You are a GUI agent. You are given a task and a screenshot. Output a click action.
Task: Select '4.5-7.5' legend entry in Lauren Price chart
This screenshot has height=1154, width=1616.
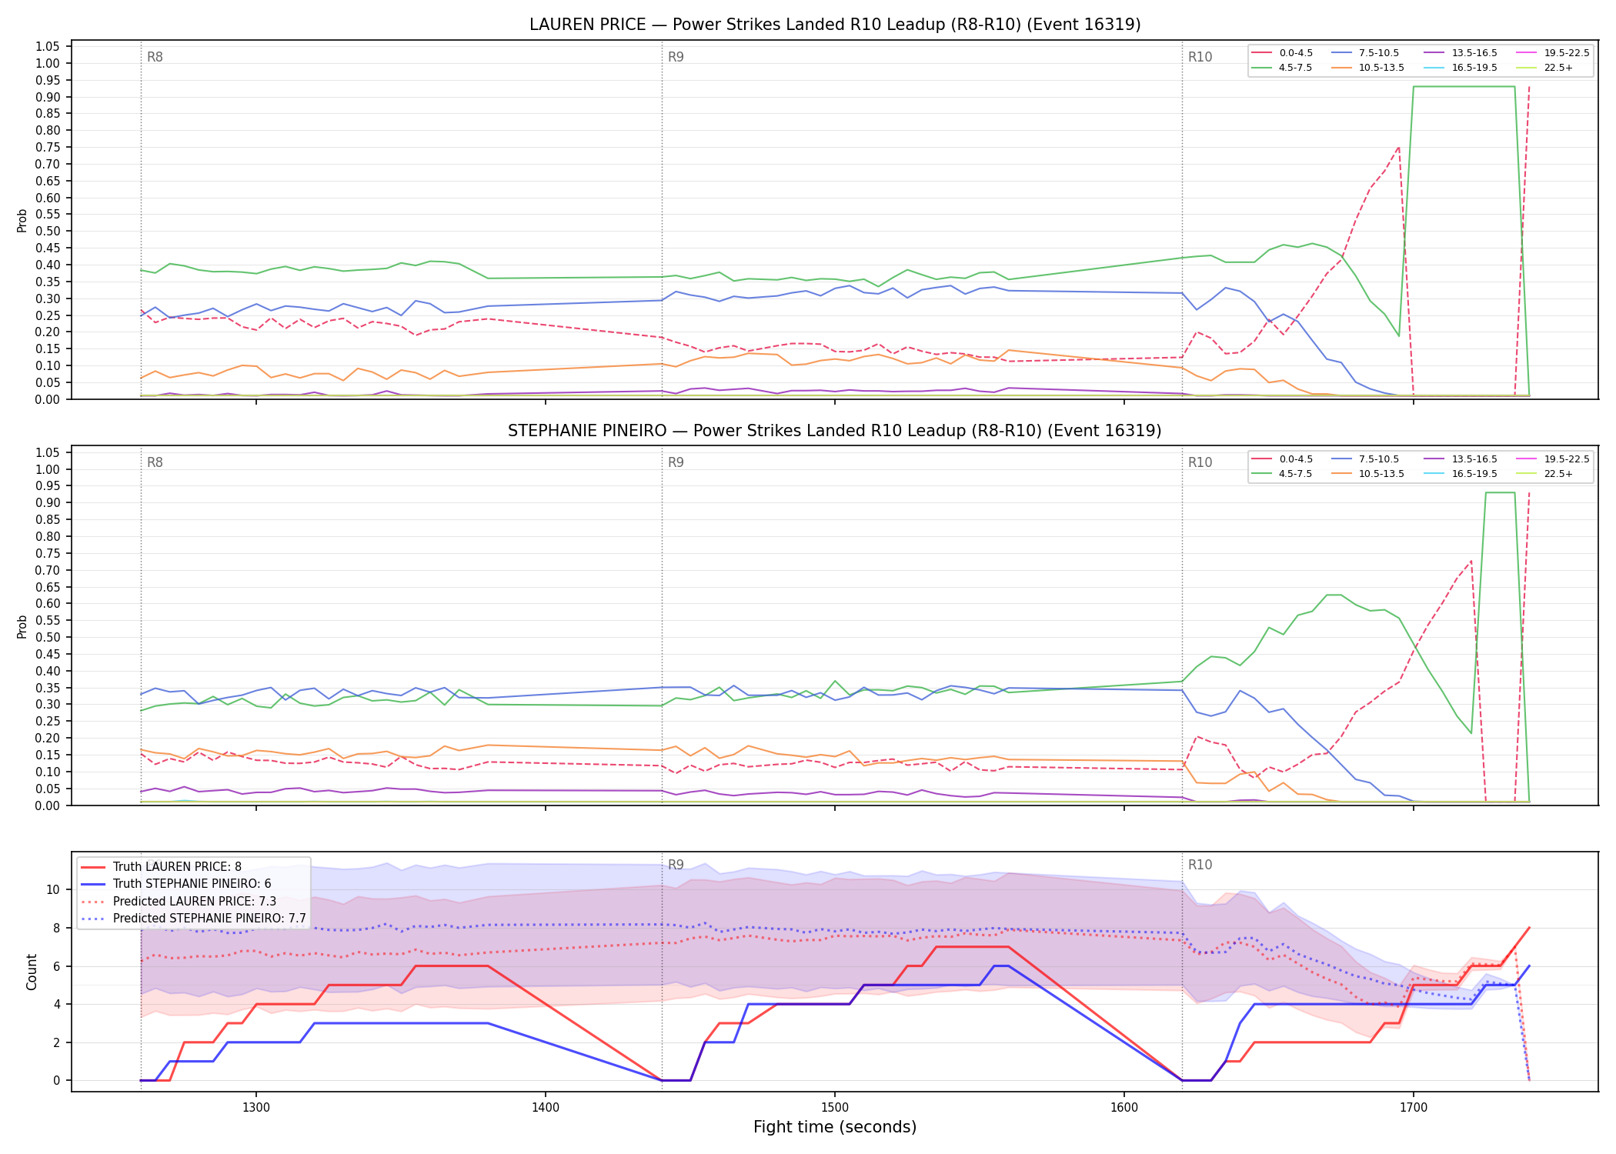click(x=1282, y=68)
